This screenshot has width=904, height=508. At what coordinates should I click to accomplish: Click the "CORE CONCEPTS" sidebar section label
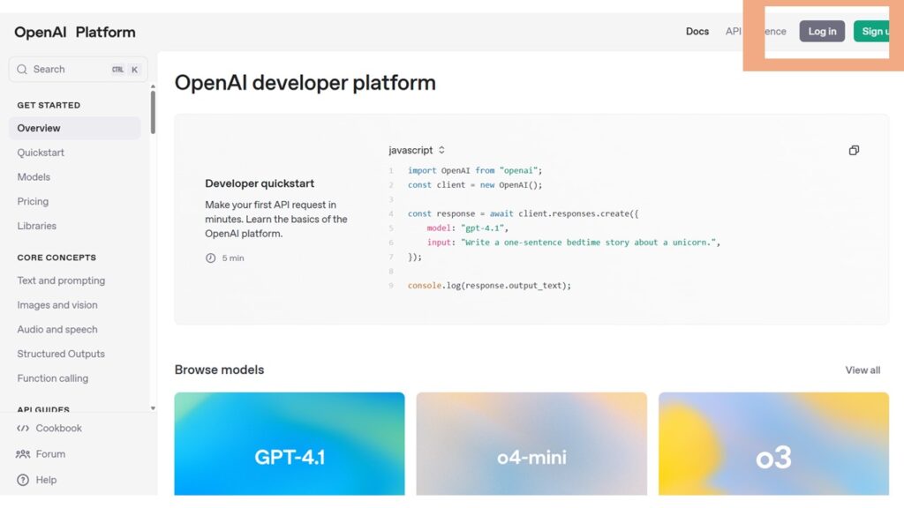click(x=56, y=258)
